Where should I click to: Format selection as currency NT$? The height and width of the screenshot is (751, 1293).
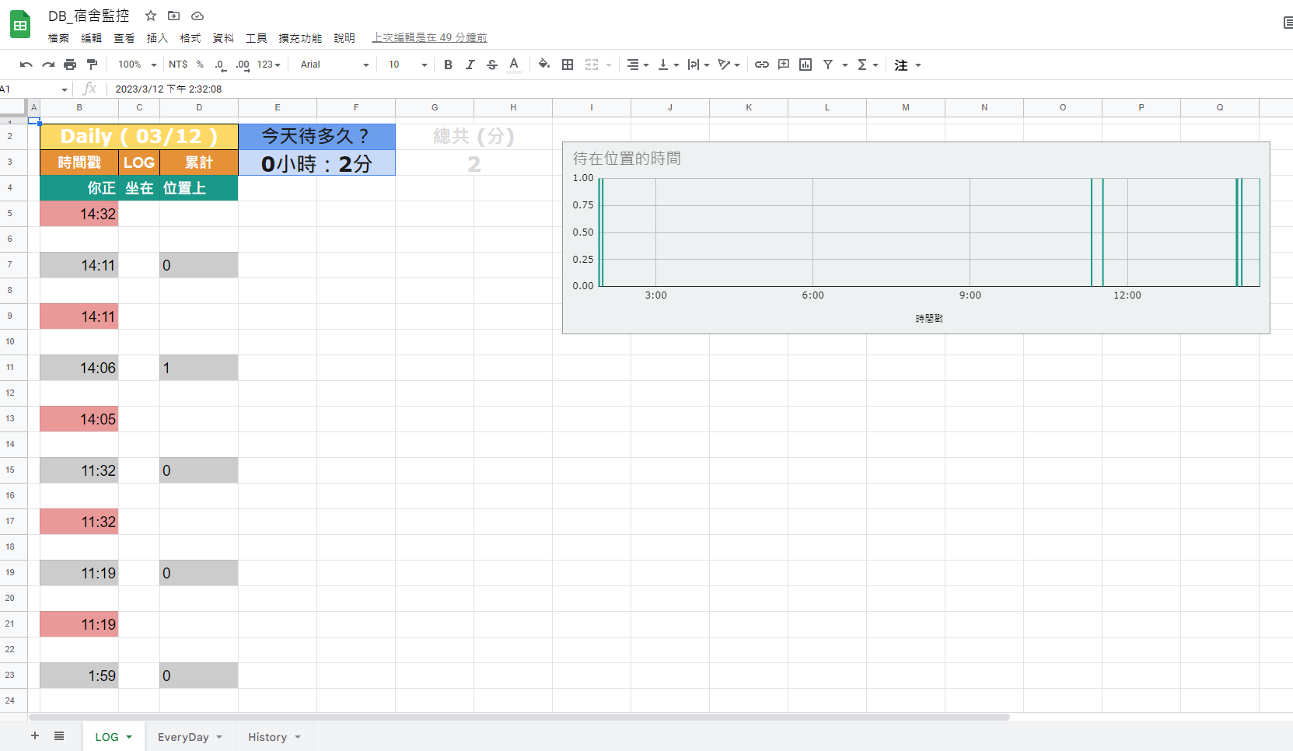pyautogui.click(x=178, y=65)
